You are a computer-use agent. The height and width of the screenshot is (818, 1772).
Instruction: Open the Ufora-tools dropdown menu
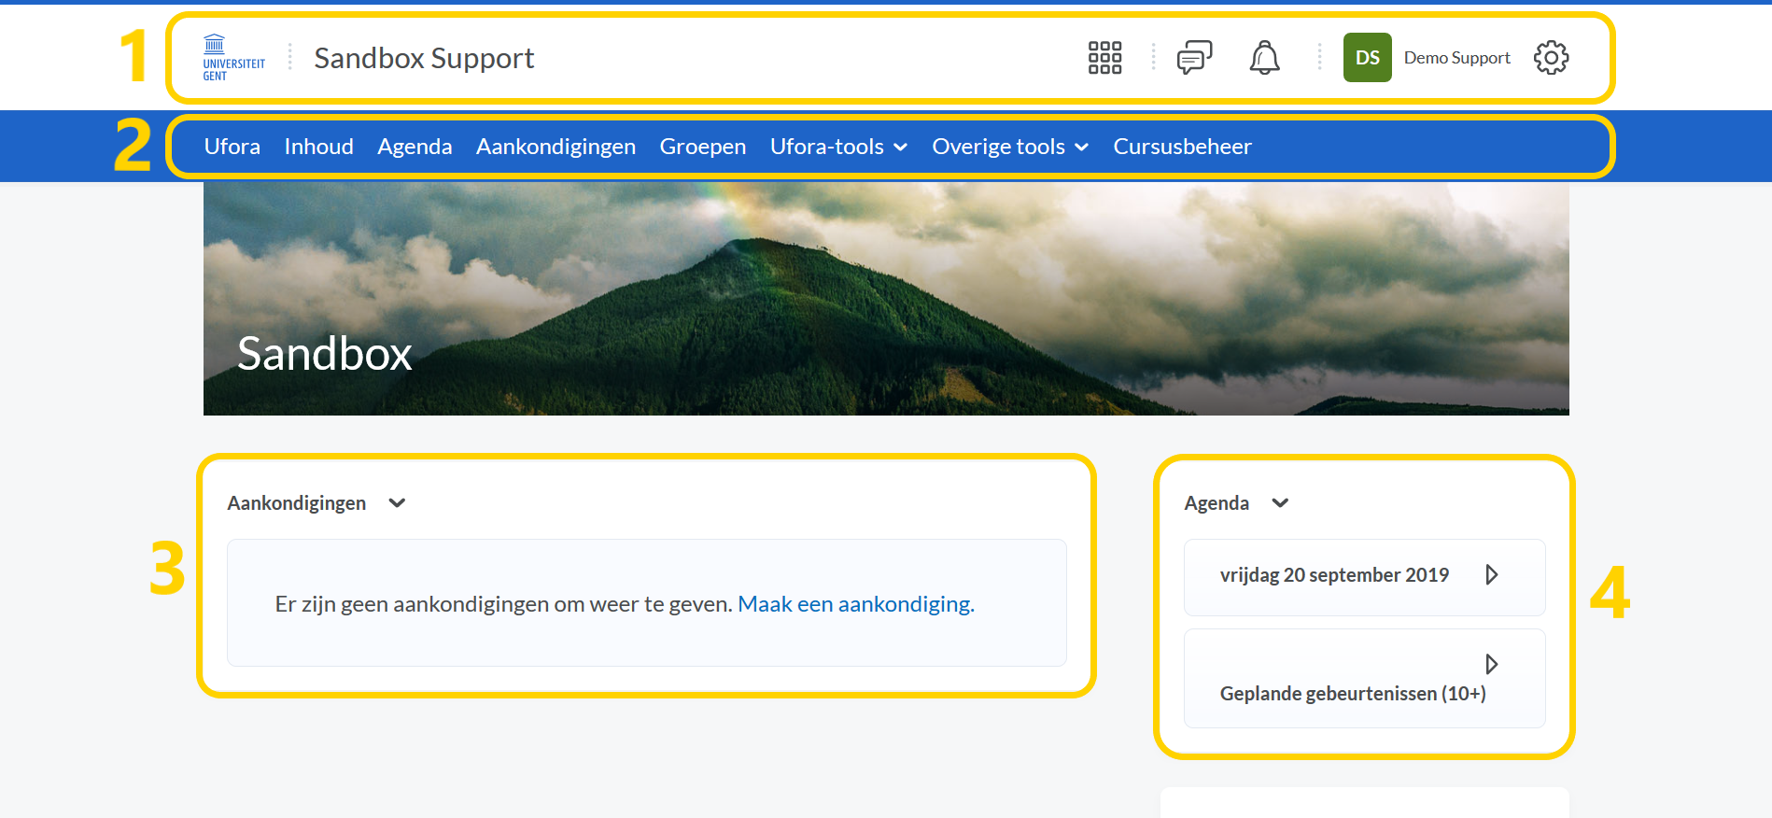(x=838, y=147)
